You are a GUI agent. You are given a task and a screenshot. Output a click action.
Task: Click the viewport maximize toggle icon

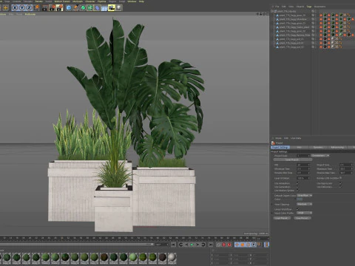click(x=268, y=14)
